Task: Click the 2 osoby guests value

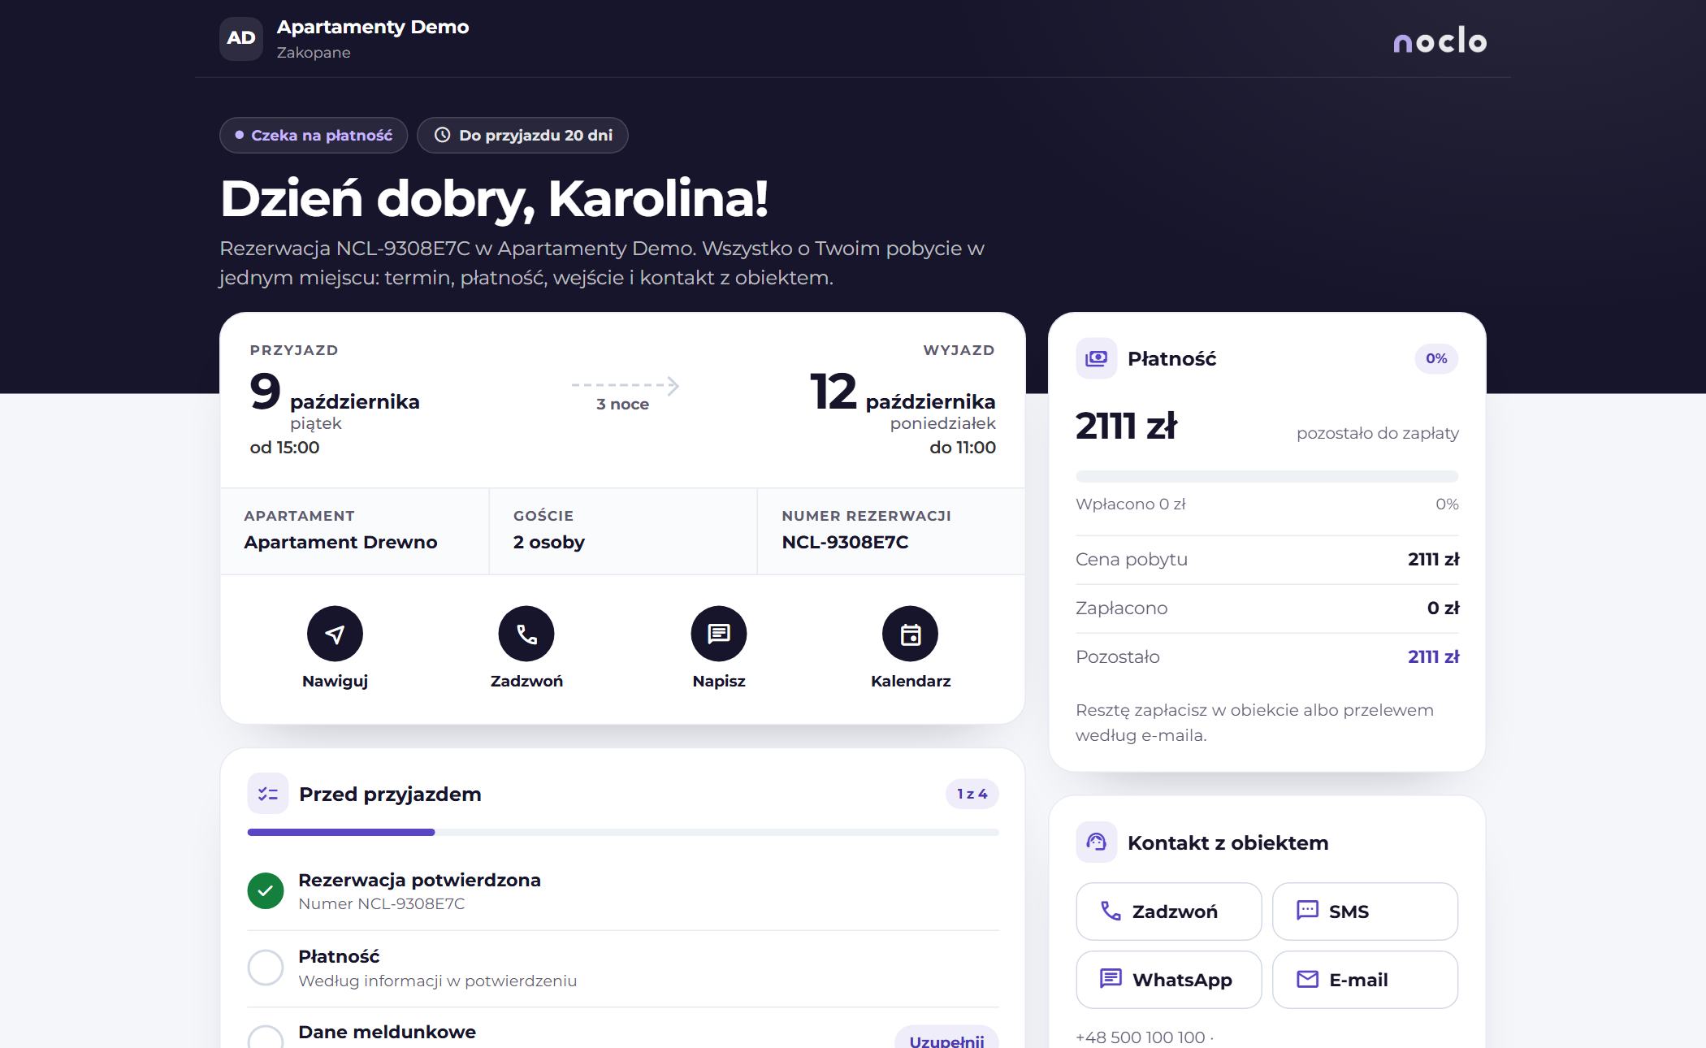Action: (549, 542)
